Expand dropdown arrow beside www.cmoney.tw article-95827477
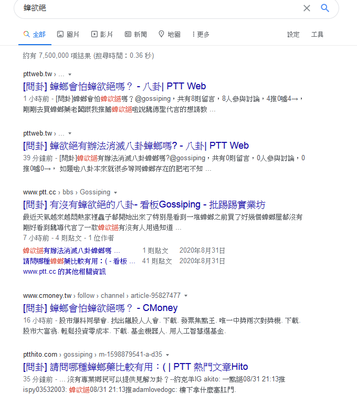Screen dimensions: 357x394 186,296
